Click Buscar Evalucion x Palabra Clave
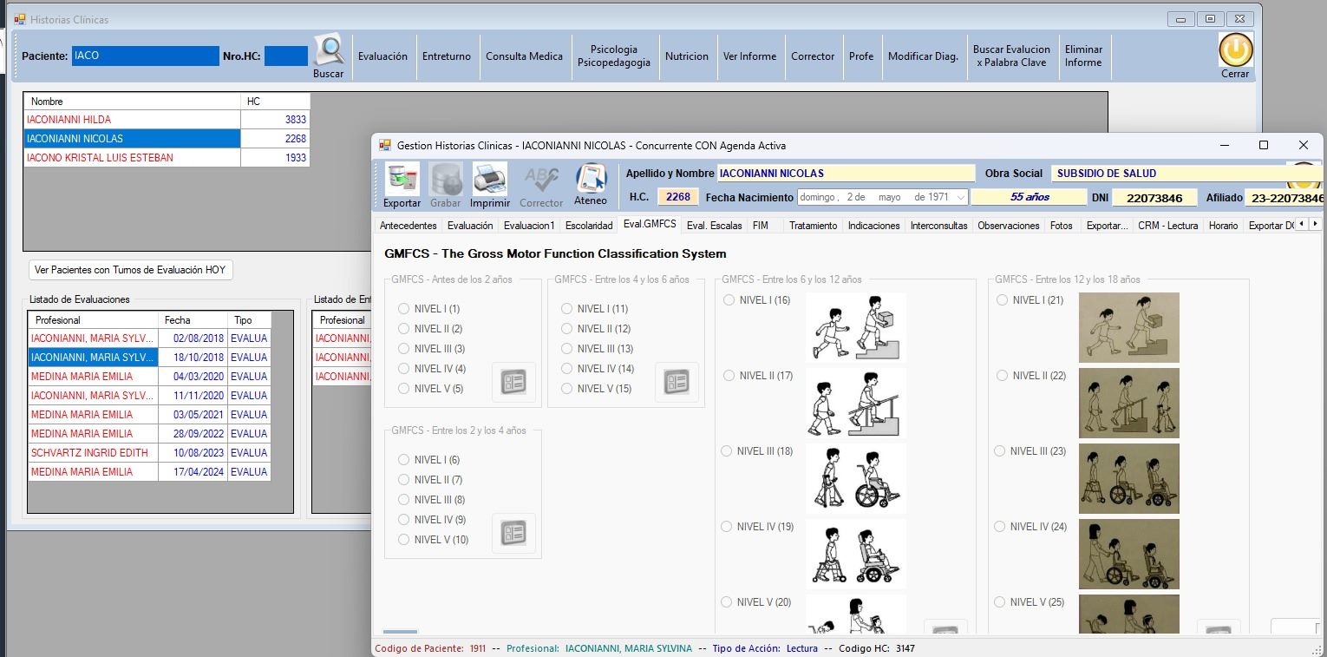The width and height of the screenshot is (1327, 657). (1011, 56)
